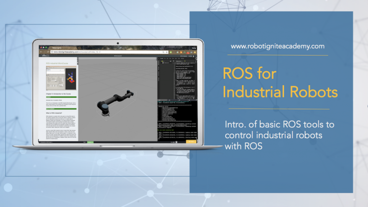
Task: Bookmark the page with the star icon
Action: 167,52
